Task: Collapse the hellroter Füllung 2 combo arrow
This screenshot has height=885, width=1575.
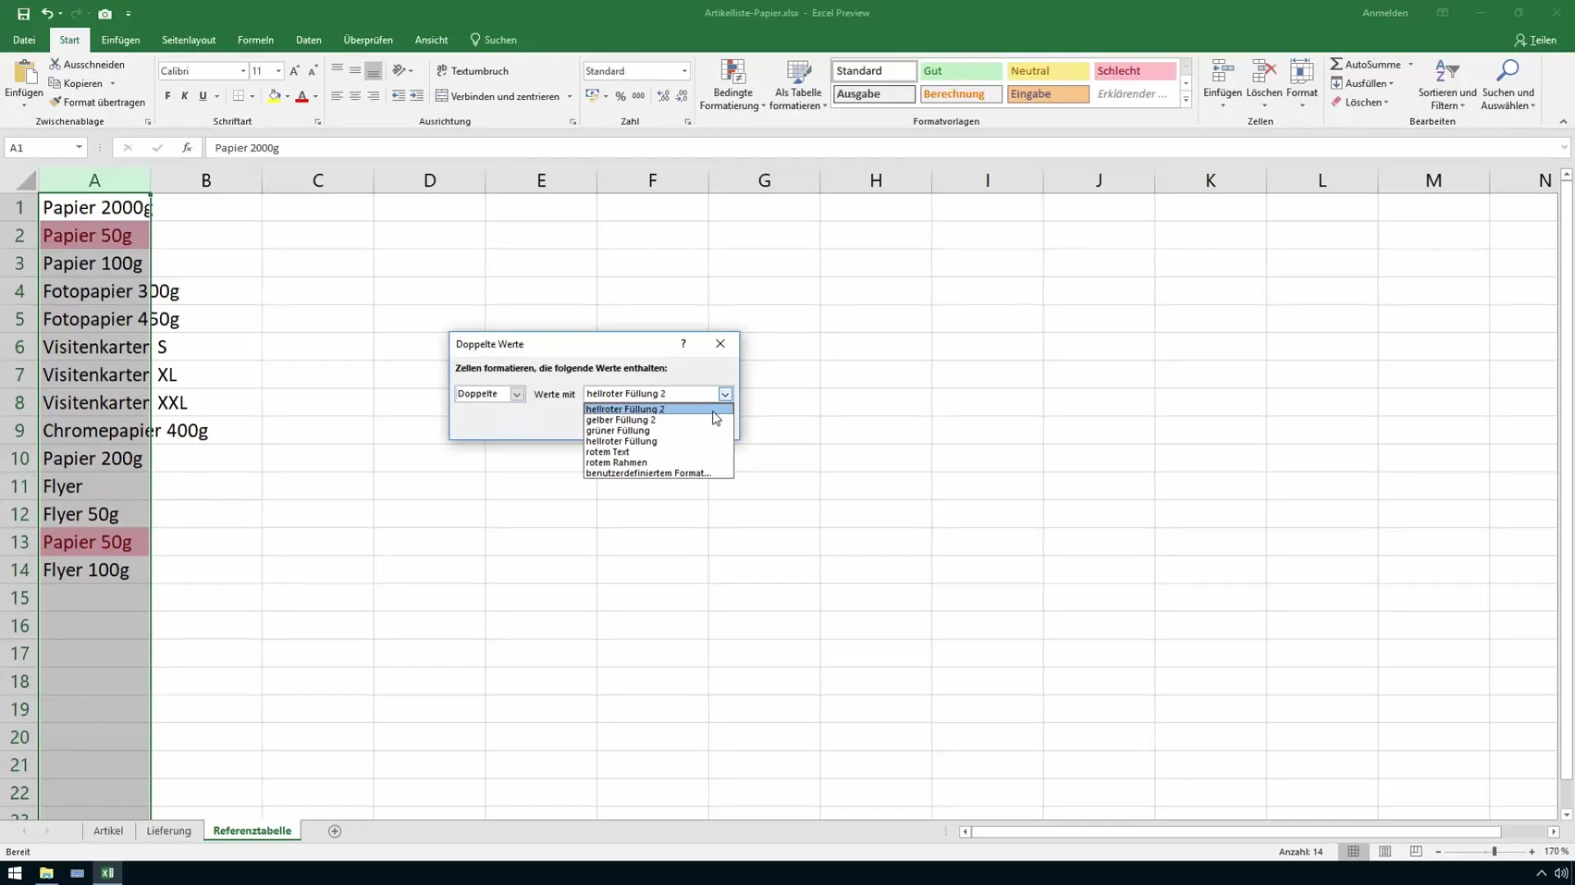Action: coord(725,394)
